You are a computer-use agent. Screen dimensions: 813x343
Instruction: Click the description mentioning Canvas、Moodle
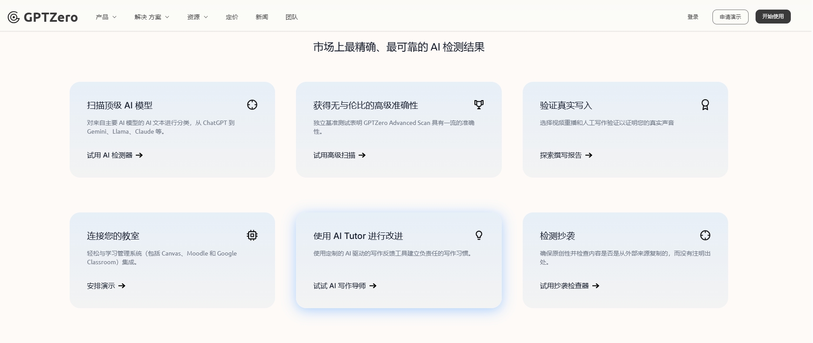(x=162, y=258)
